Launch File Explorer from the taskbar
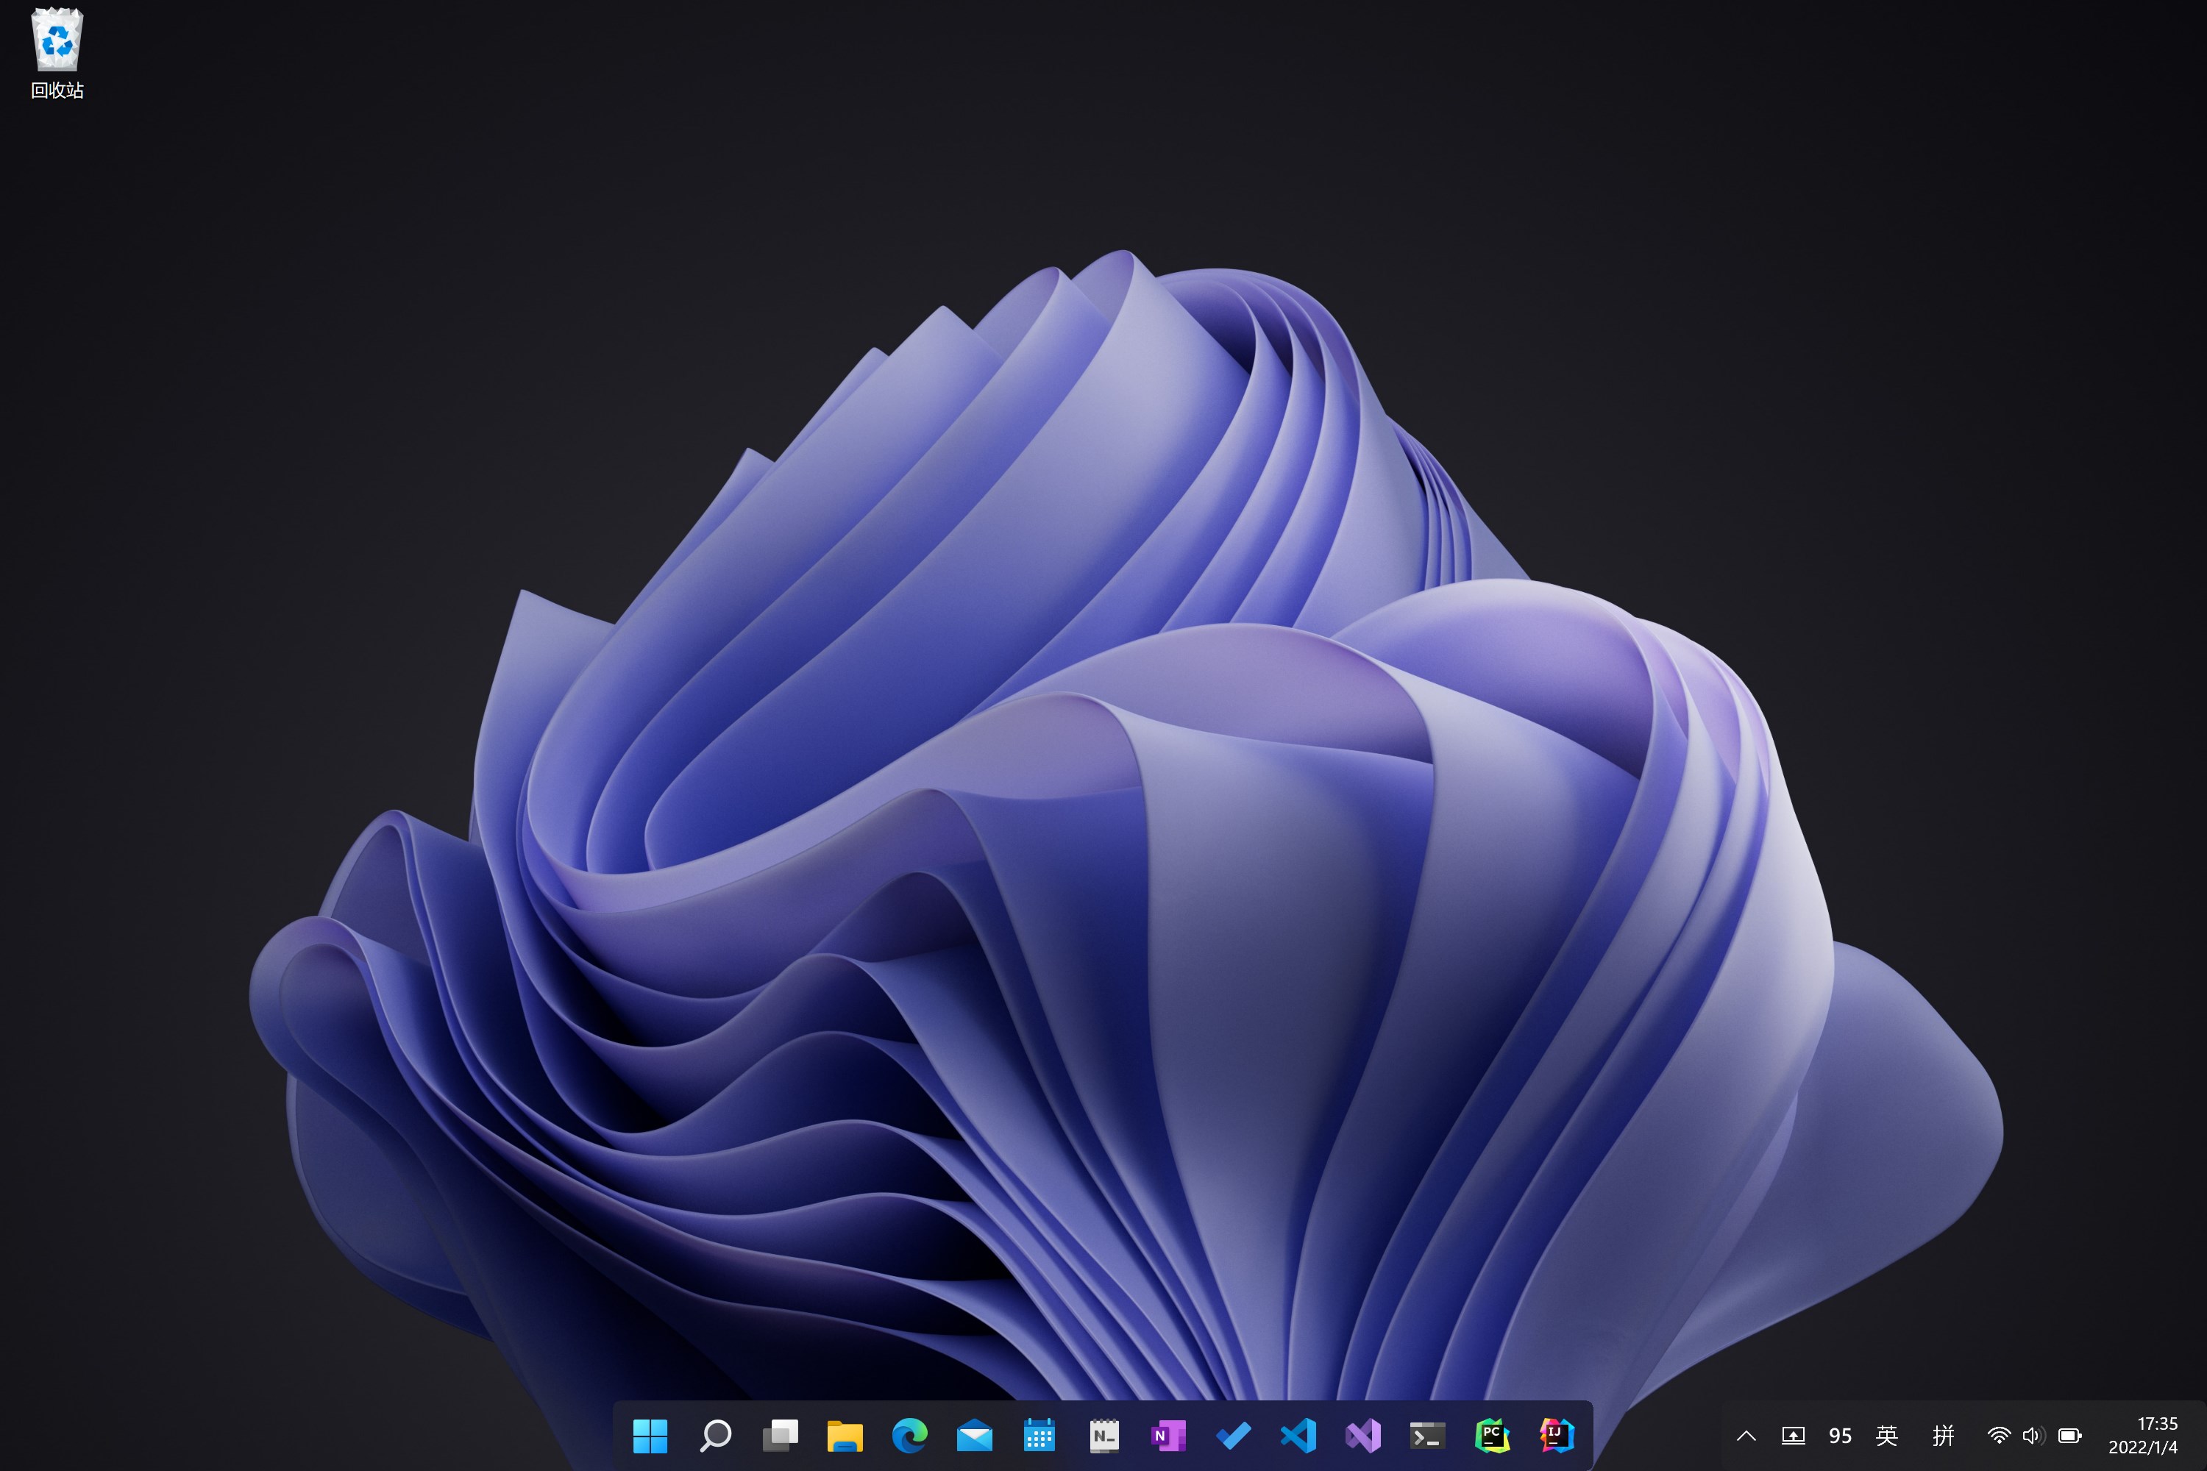 pos(845,1434)
